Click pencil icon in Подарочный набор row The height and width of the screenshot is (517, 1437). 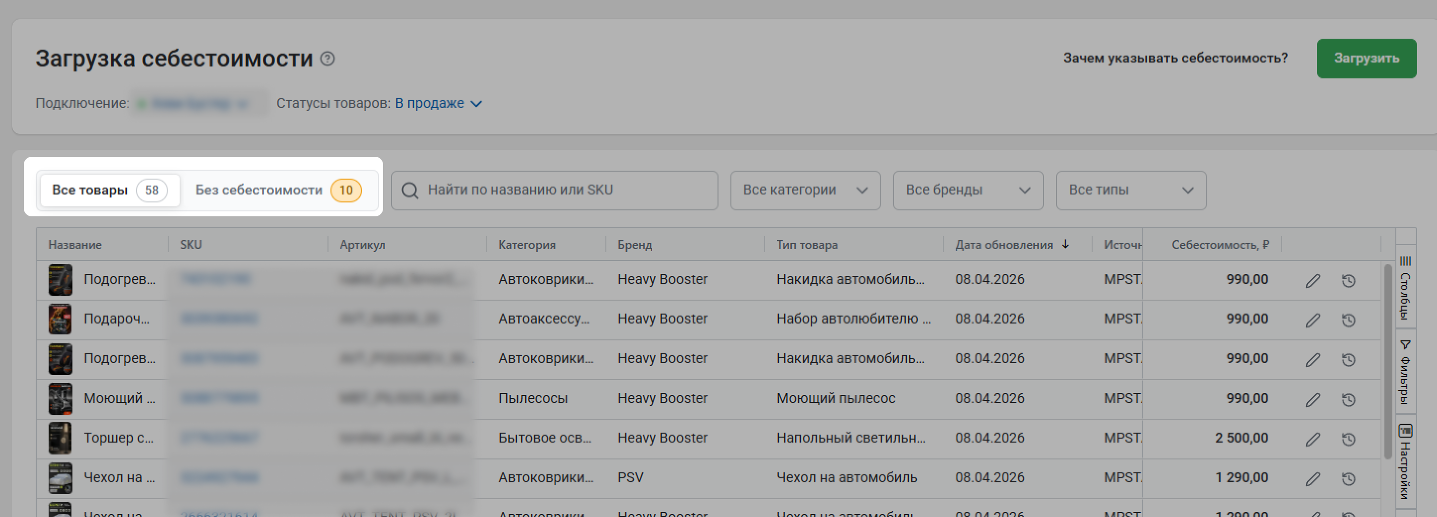(x=1312, y=320)
